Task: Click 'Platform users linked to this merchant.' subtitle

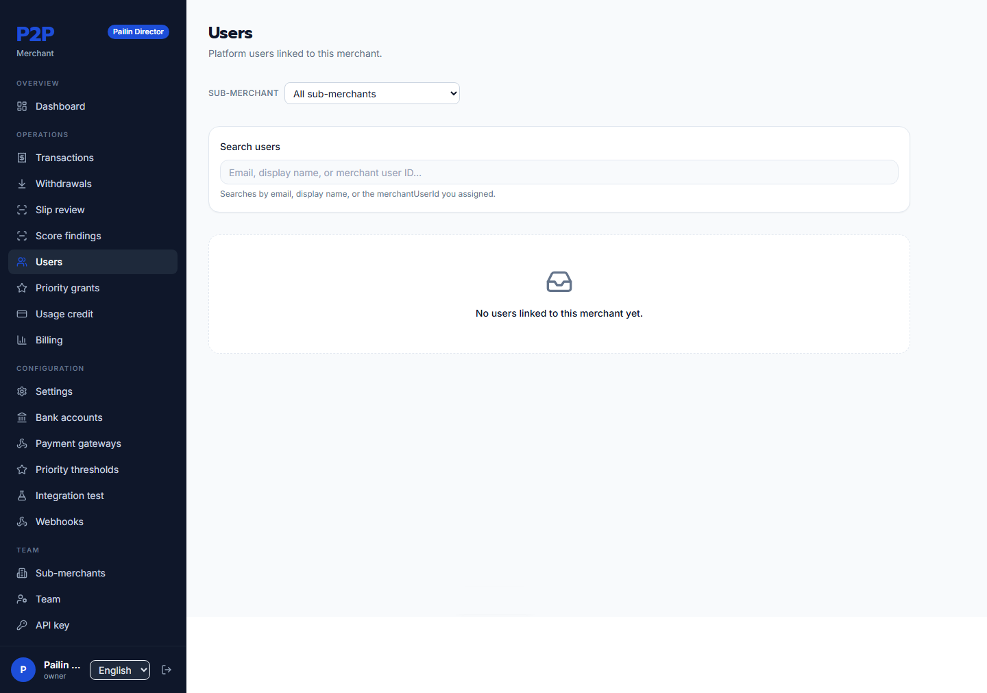Action: [295, 53]
